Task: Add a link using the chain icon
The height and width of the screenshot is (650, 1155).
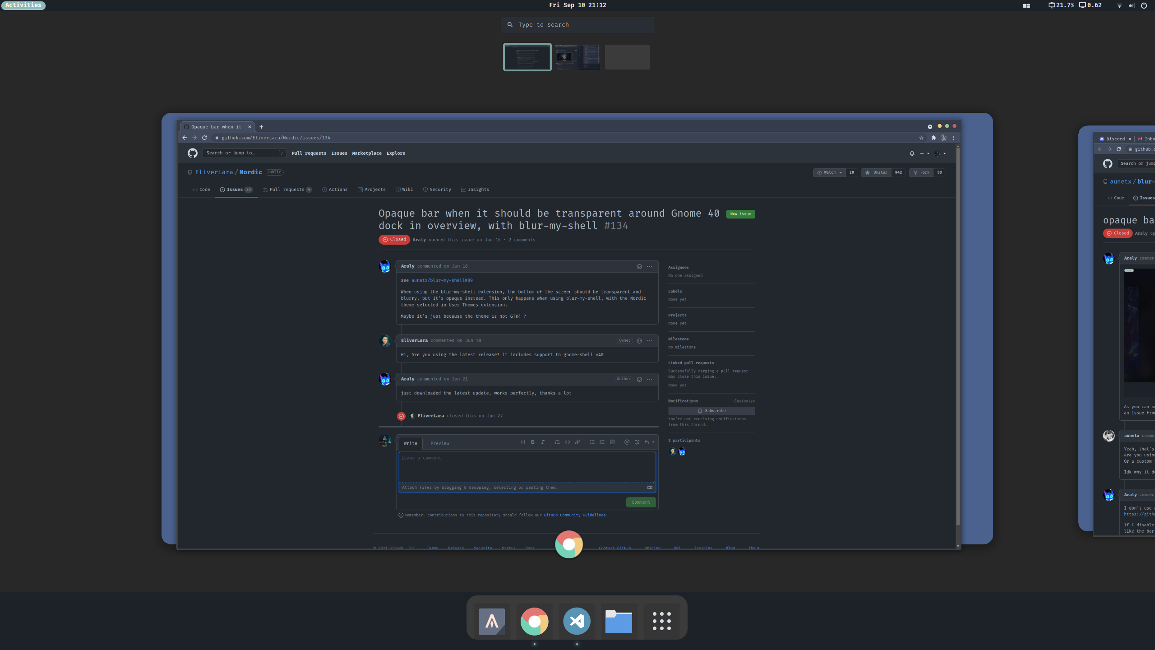Action: (578, 442)
